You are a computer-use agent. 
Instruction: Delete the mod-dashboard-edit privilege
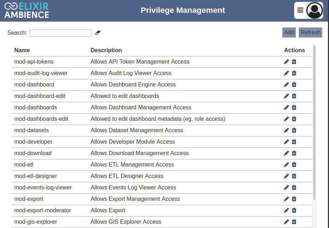[294, 96]
